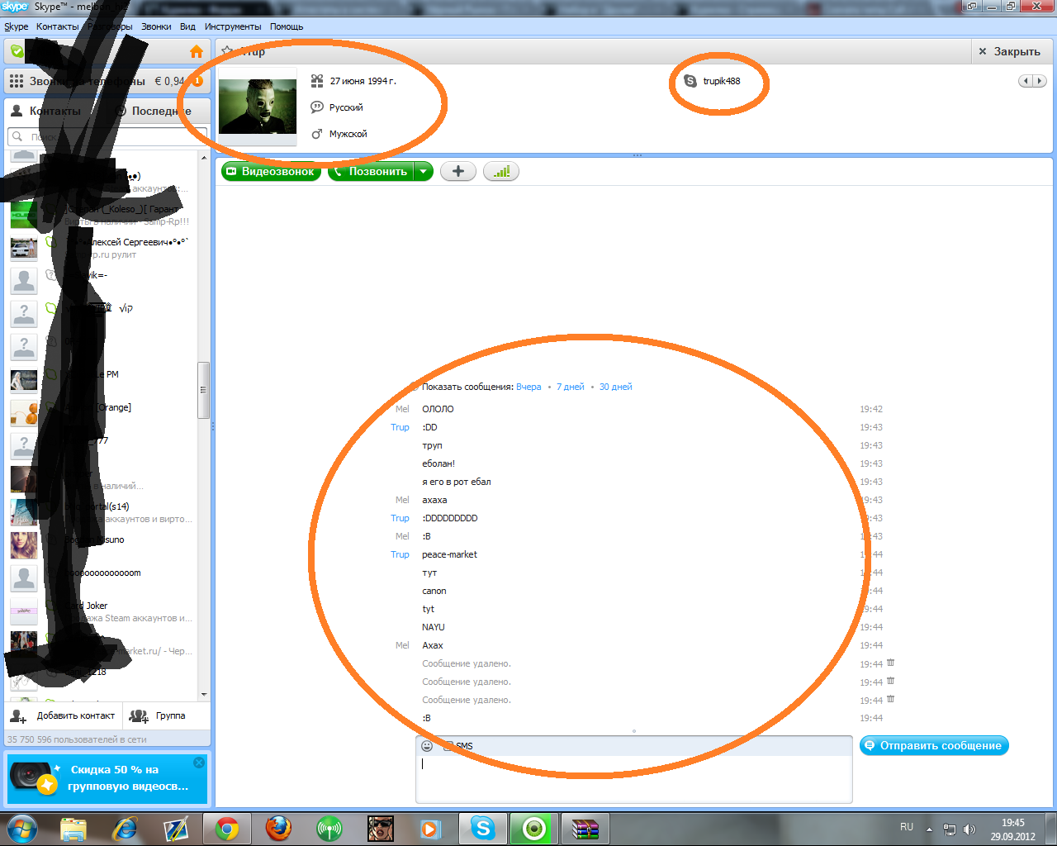Open the Вид menu
This screenshot has height=846, width=1057.
coord(188,26)
